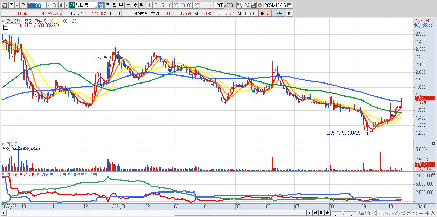Click the text annotation A icon
This screenshot has height=217, width=437.
[x=433, y=213]
